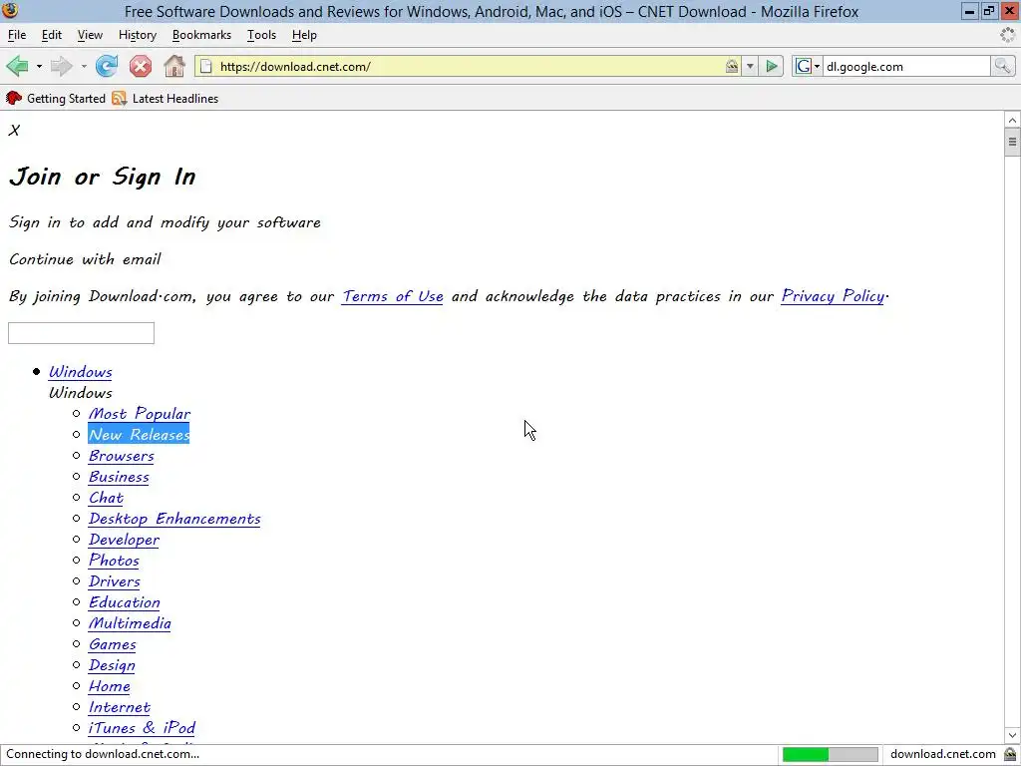Open the Education category link
Screen dimensions: 1021x766
click(x=125, y=602)
